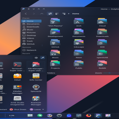The width and height of the screenshot is (119, 119).
Task: Open Network under Remote in Places
Action: (x=31, y=50)
